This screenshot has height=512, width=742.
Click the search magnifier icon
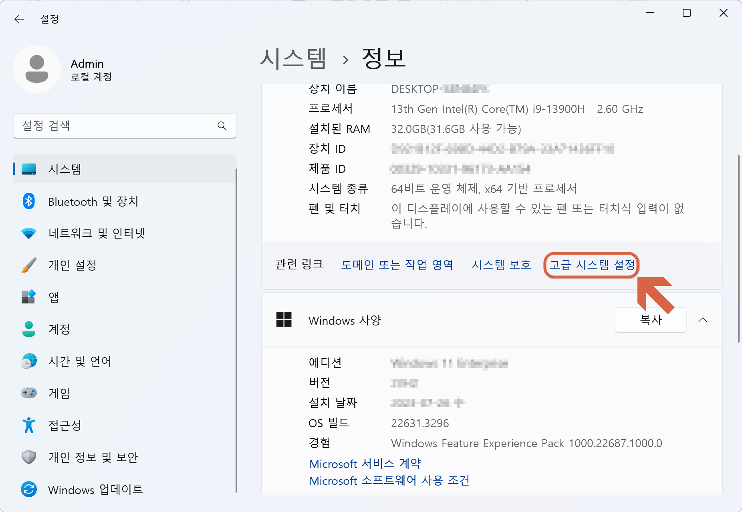[222, 126]
